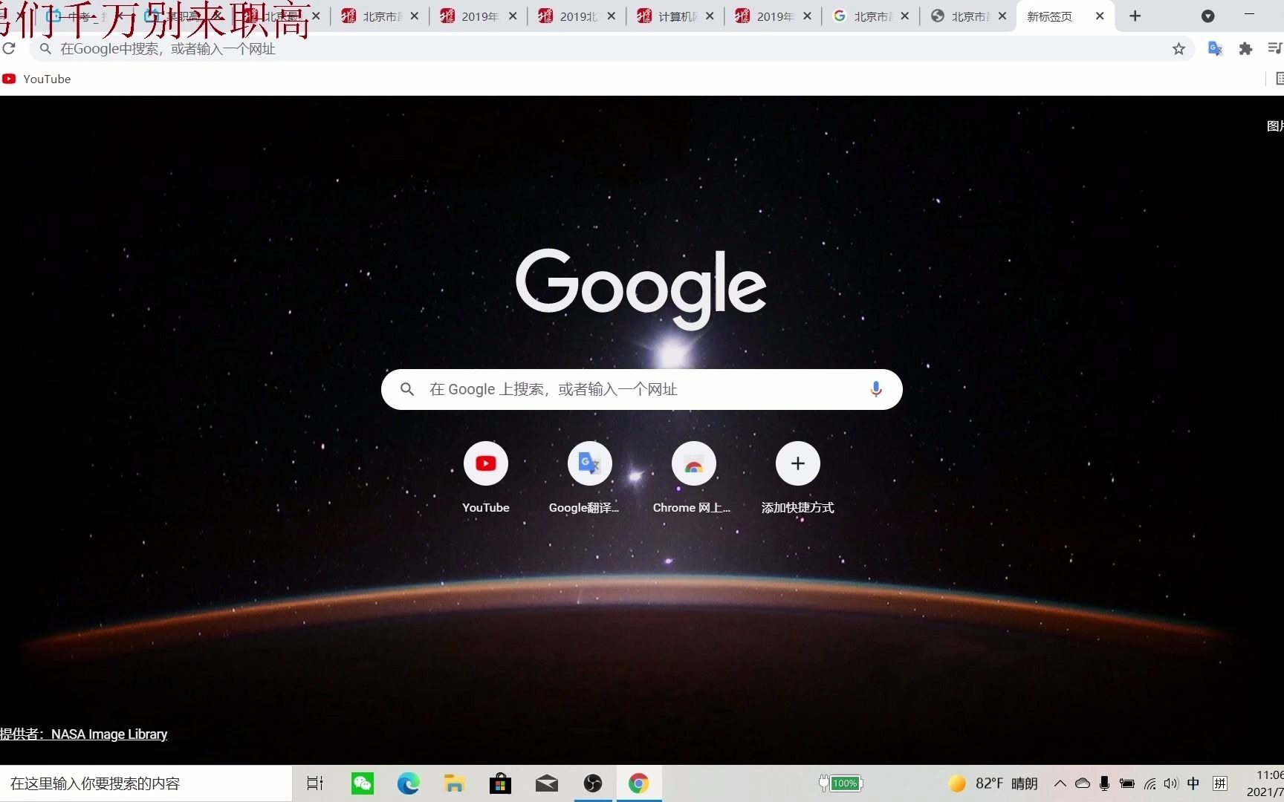
Task: Click the Windows taskbar search field
Action: pos(146,783)
